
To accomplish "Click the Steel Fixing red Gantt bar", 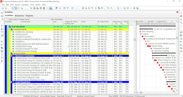I will click(149, 46).
